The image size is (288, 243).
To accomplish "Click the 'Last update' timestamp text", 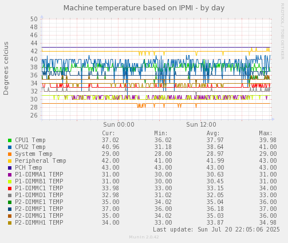I will [x=216, y=229].
